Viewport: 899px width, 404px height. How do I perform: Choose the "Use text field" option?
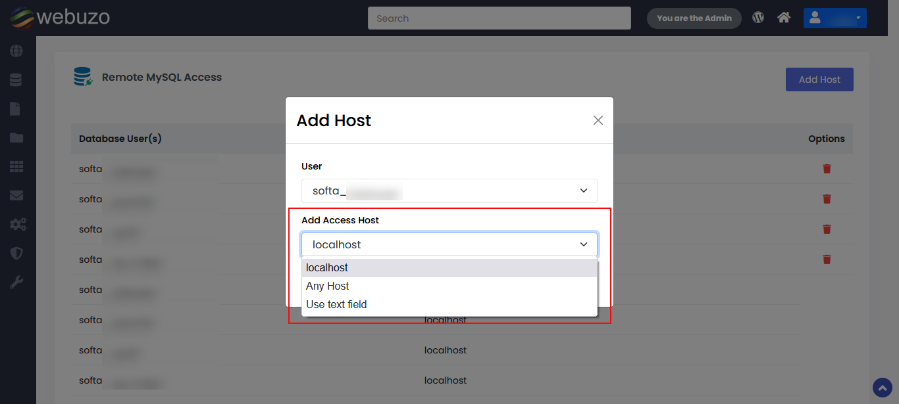pos(336,305)
